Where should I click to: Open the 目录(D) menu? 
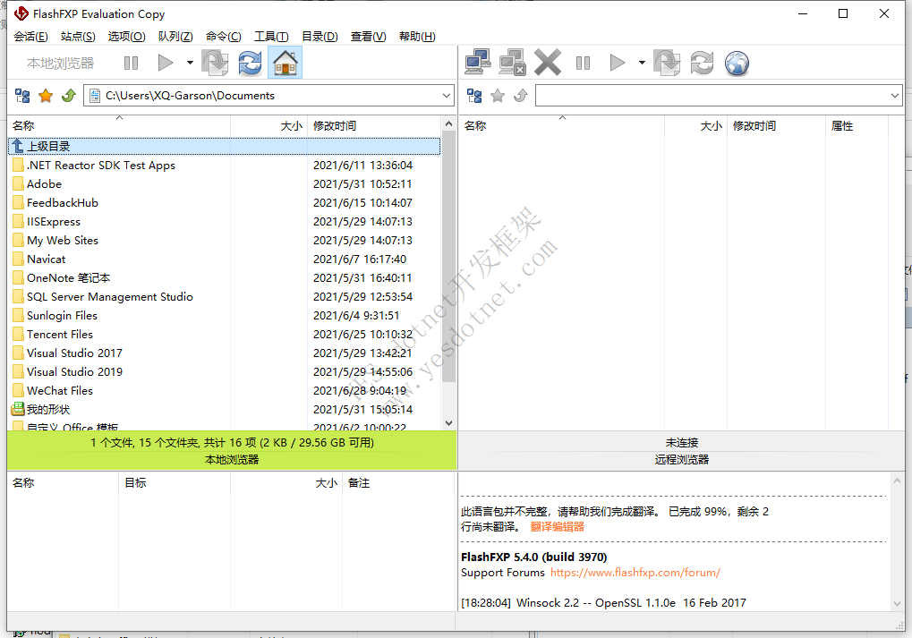(x=320, y=37)
